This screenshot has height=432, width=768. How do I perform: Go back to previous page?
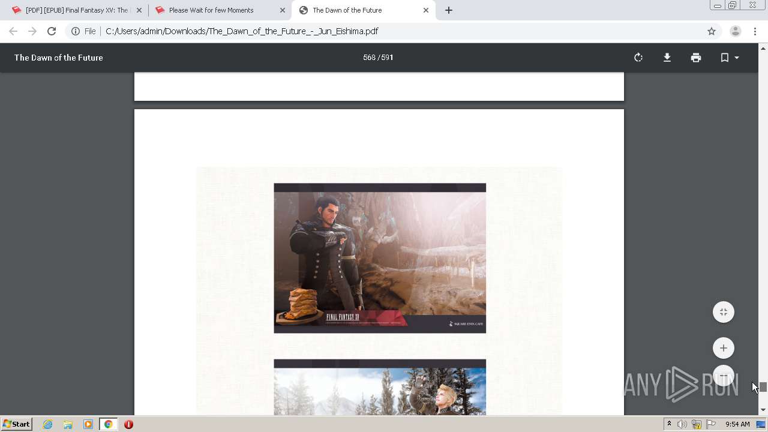[13, 31]
